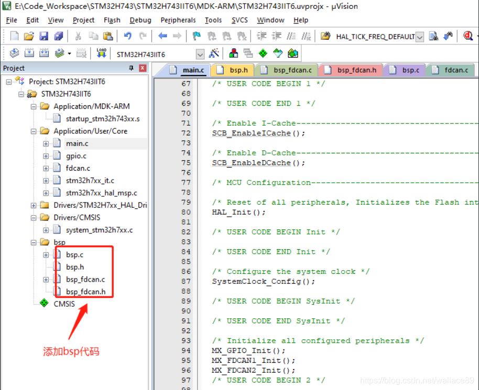Indent selected lines with the indent icon
This screenshot has width=479, height=390.
tap(262, 36)
